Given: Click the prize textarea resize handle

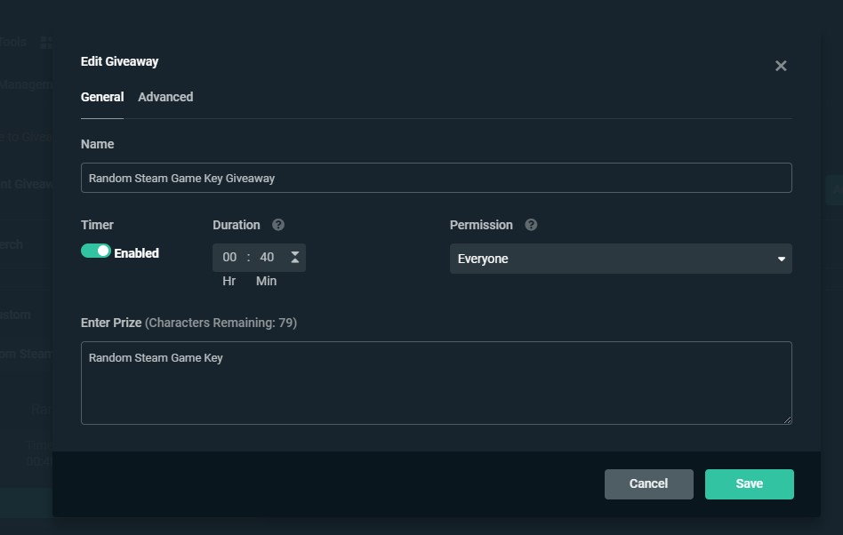Looking at the screenshot, I should (x=788, y=420).
